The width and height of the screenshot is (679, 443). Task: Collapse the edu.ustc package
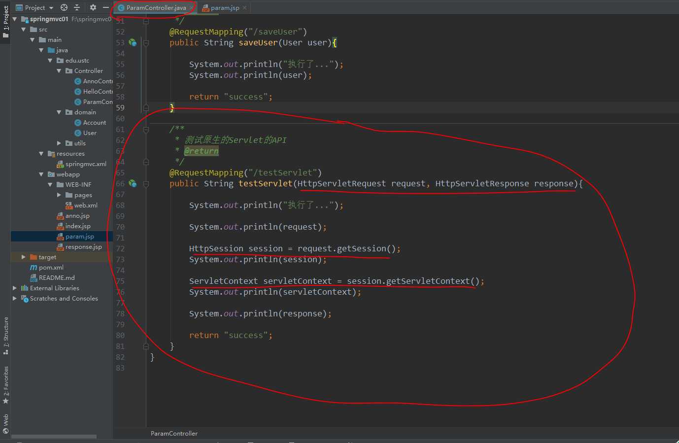50,60
